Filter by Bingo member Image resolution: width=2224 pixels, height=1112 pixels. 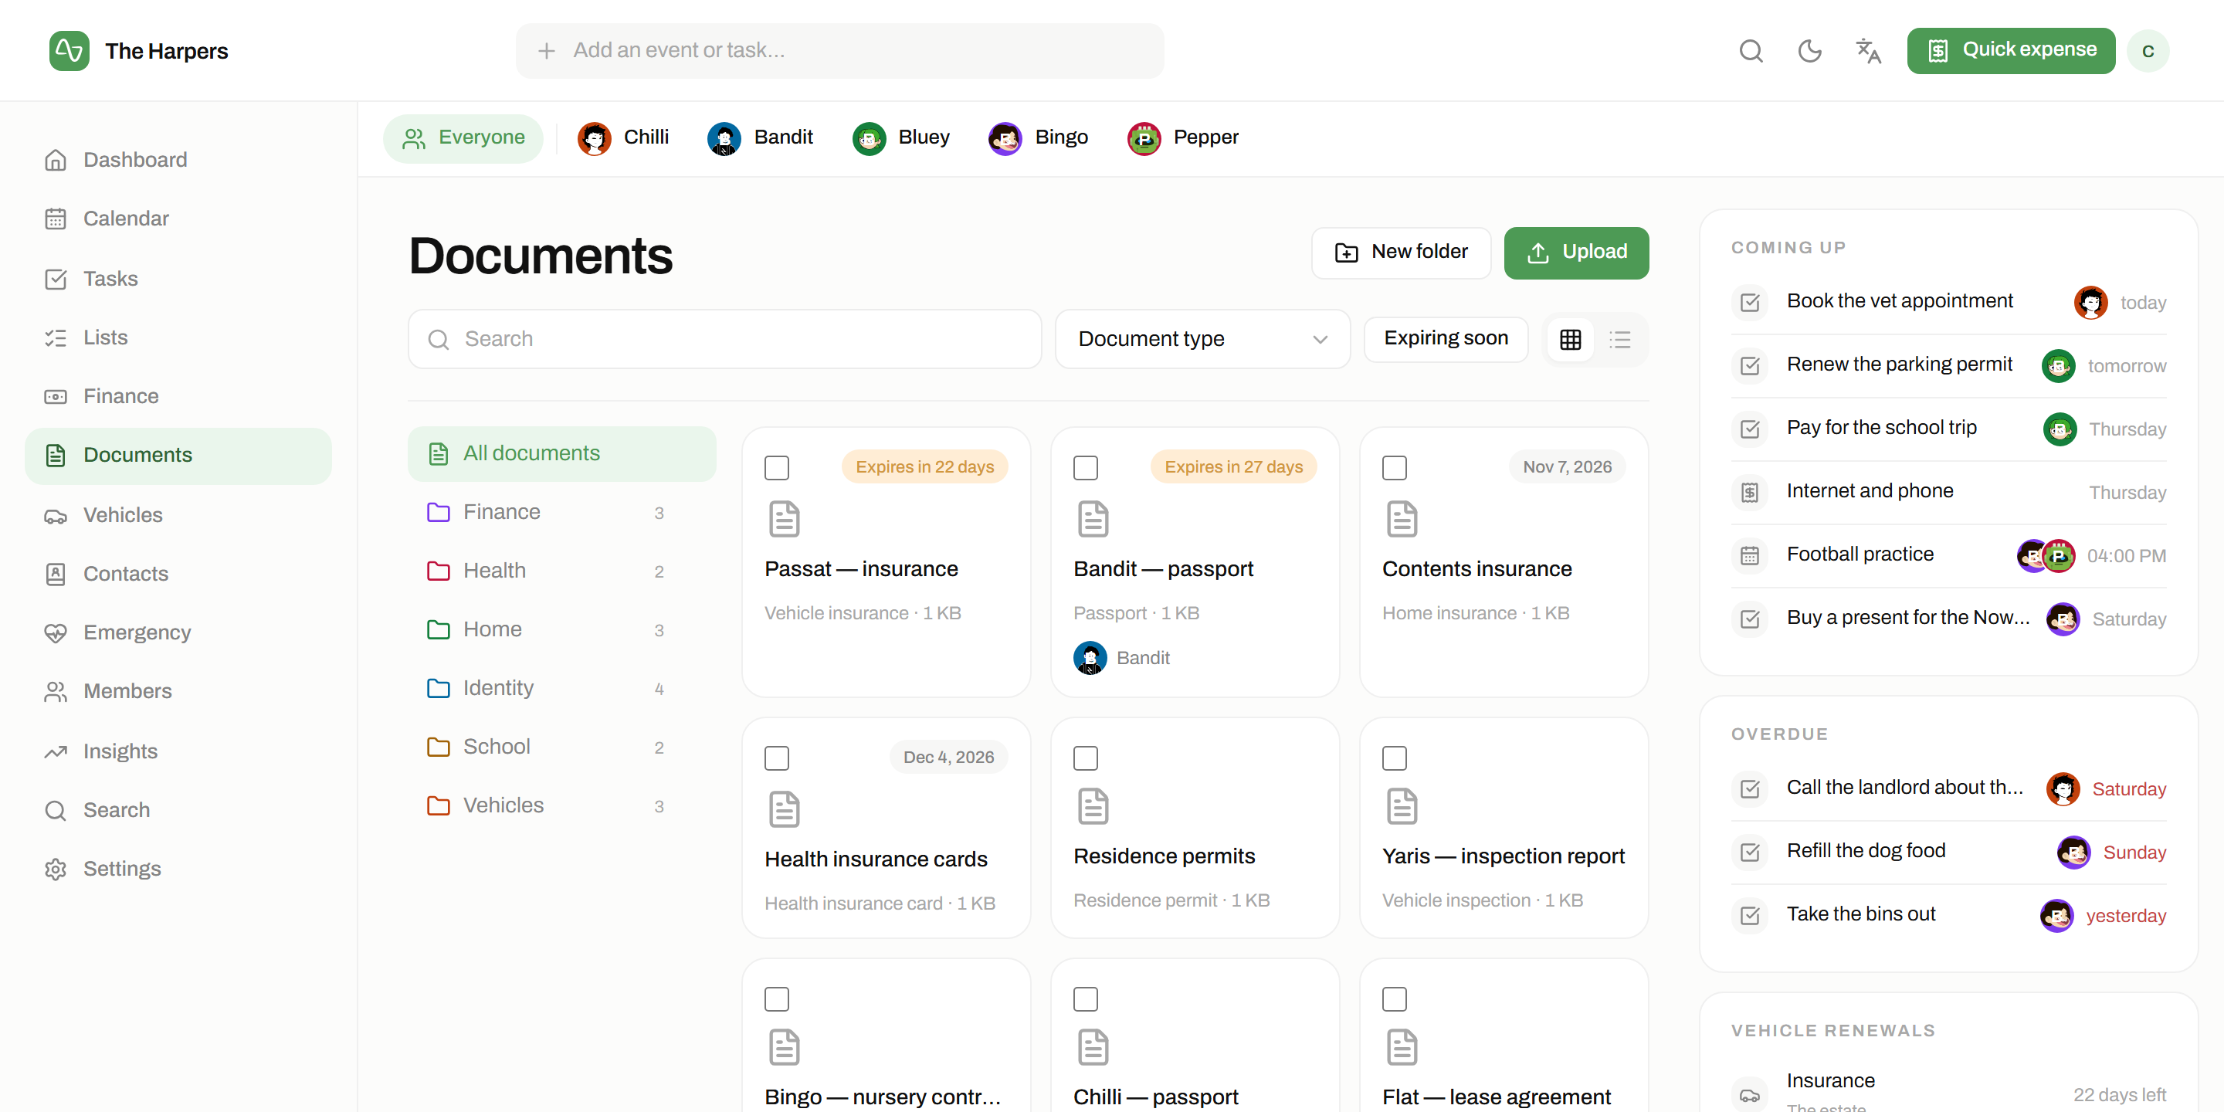(x=1038, y=138)
